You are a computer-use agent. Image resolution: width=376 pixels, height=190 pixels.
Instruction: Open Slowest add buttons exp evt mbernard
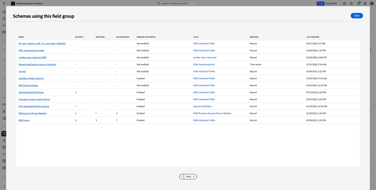click(x=38, y=64)
